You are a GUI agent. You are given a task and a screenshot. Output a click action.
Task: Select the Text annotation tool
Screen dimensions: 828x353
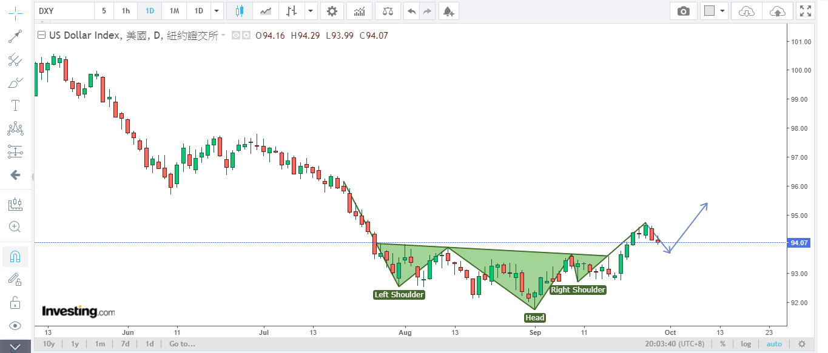15,105
